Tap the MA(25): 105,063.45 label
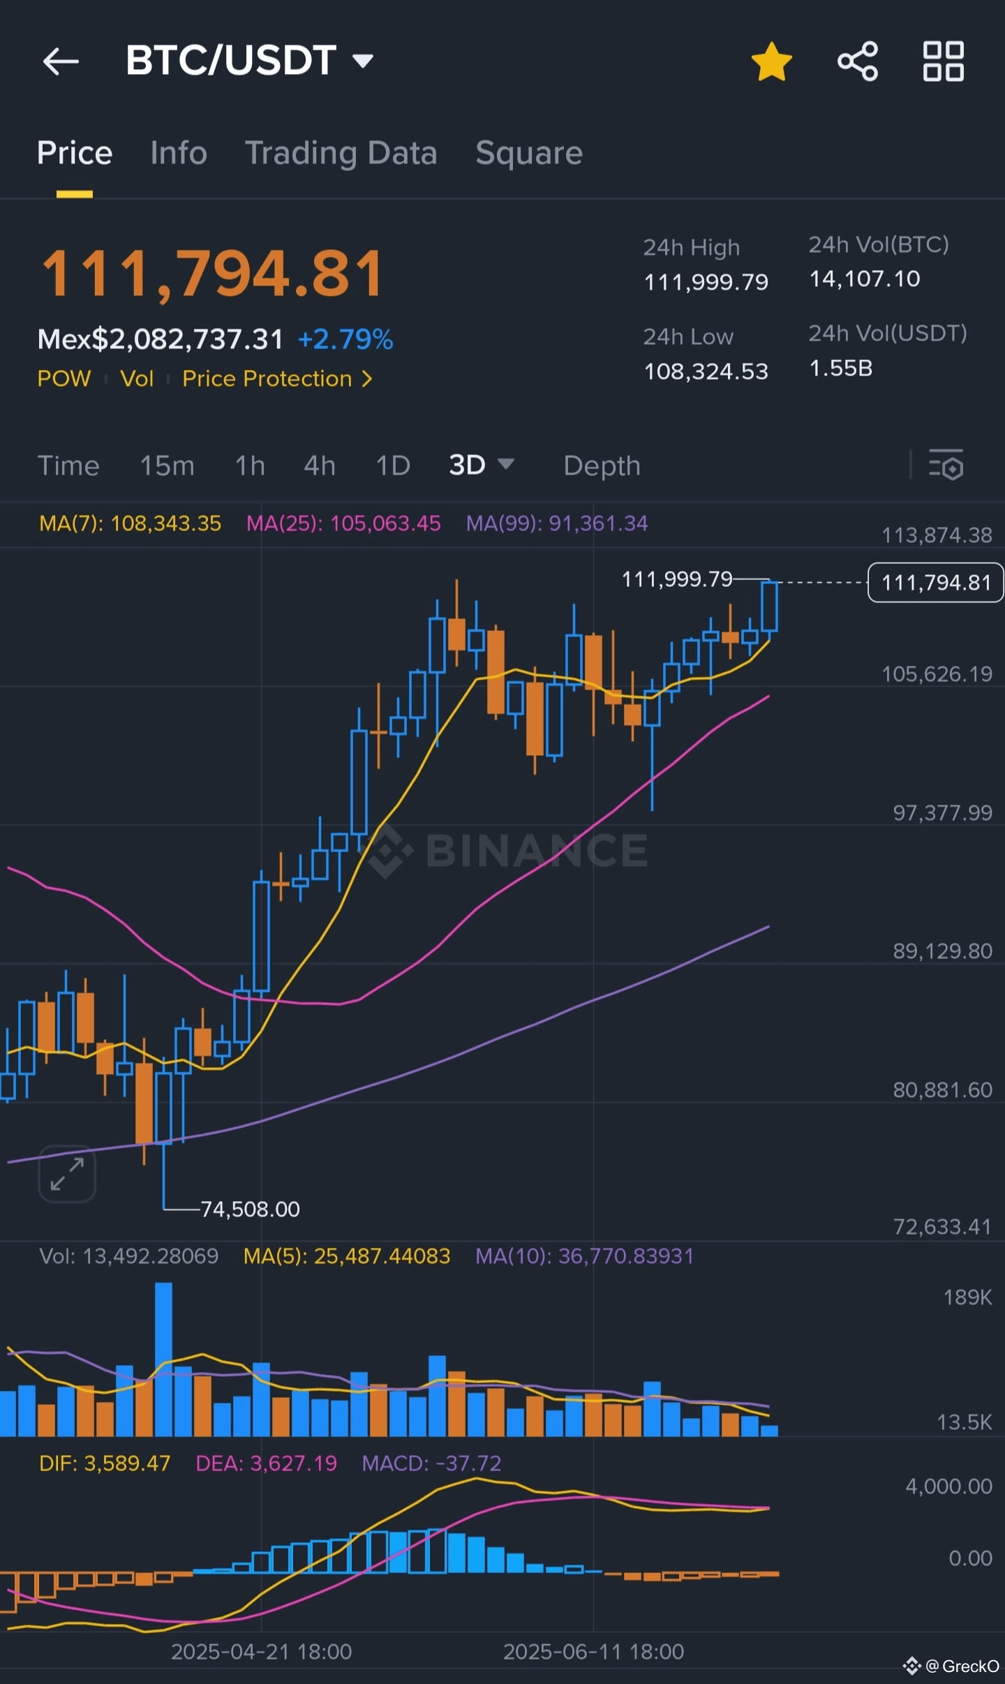1005x1684 pixels. [x=343, y=523]
